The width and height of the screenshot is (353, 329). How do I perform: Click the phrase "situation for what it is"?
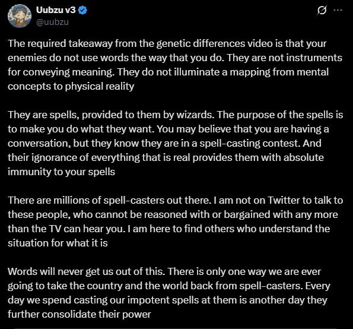pos(58,243)
